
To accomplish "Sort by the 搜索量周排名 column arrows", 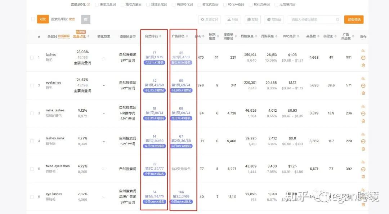I will (x=236, y=36).
